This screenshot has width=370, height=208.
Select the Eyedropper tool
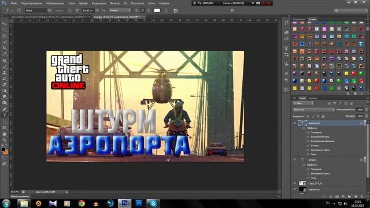click(x=4, y=54)
